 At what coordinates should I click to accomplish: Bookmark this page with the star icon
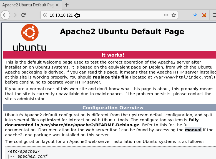174,15
